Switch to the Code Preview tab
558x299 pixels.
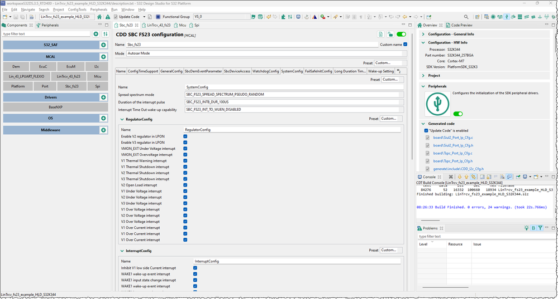coord(459,25)
